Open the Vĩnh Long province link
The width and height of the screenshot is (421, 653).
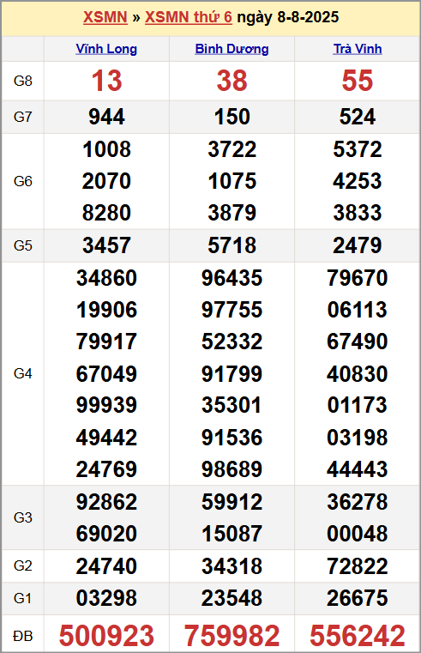coord(106,49)
